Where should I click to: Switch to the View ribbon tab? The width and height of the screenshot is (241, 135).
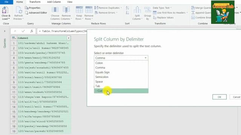(70, 2)
